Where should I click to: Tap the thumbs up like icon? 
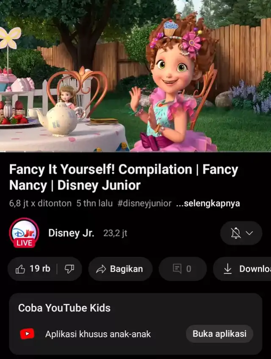pos(20,269)
